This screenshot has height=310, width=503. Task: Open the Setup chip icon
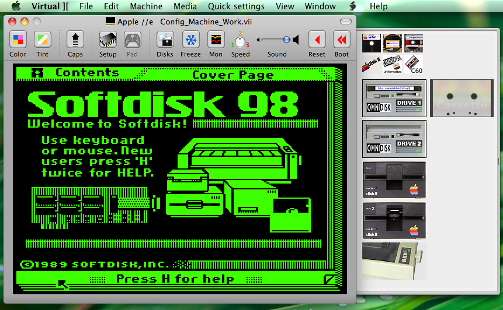tap(107, 40)
